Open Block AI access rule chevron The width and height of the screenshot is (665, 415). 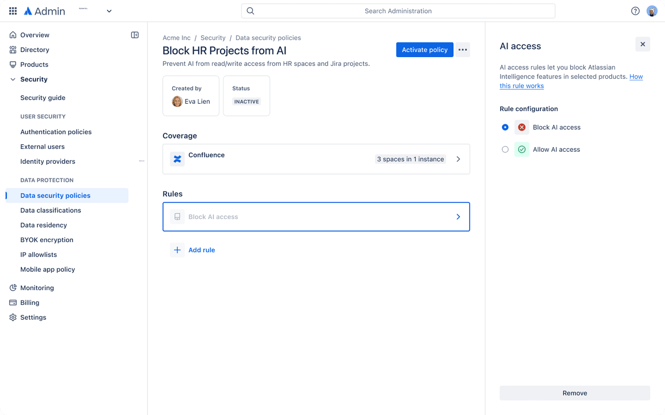458,217
